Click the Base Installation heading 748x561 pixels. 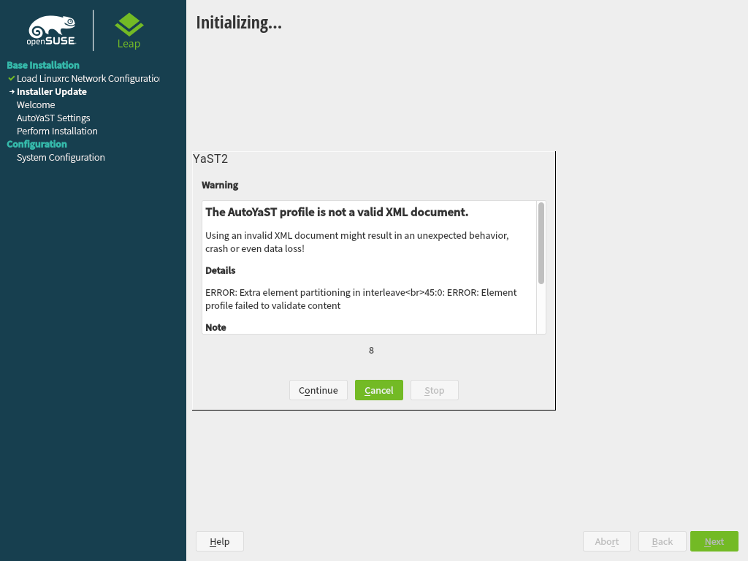[x=43, y=65]
